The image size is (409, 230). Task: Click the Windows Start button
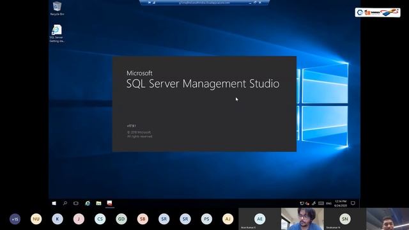54,203
